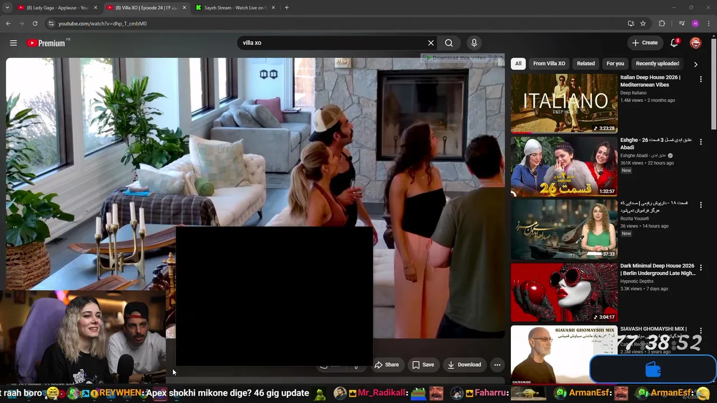Go to Hypnotic Depths channel
717x403 pixels.
[x=637, y=282]
